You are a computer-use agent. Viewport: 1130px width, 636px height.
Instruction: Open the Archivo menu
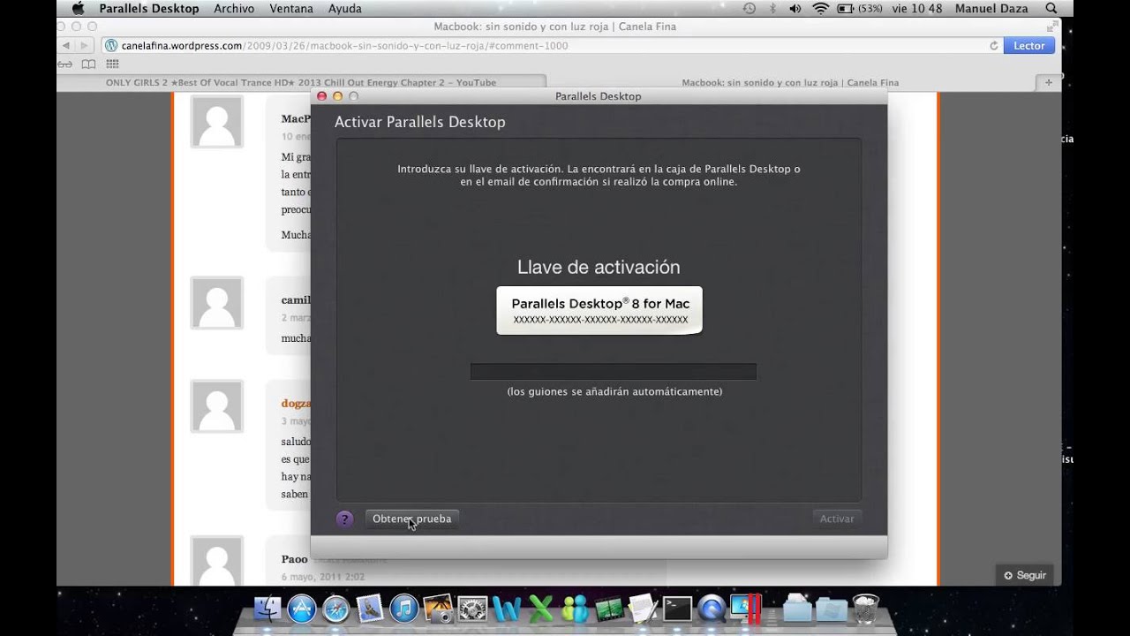point(234,8)
